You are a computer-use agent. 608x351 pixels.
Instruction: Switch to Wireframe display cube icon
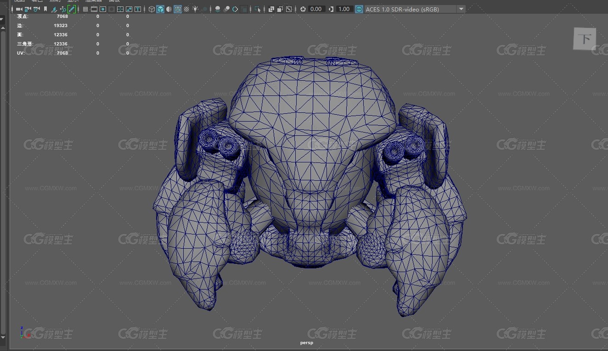click(152, 9)
